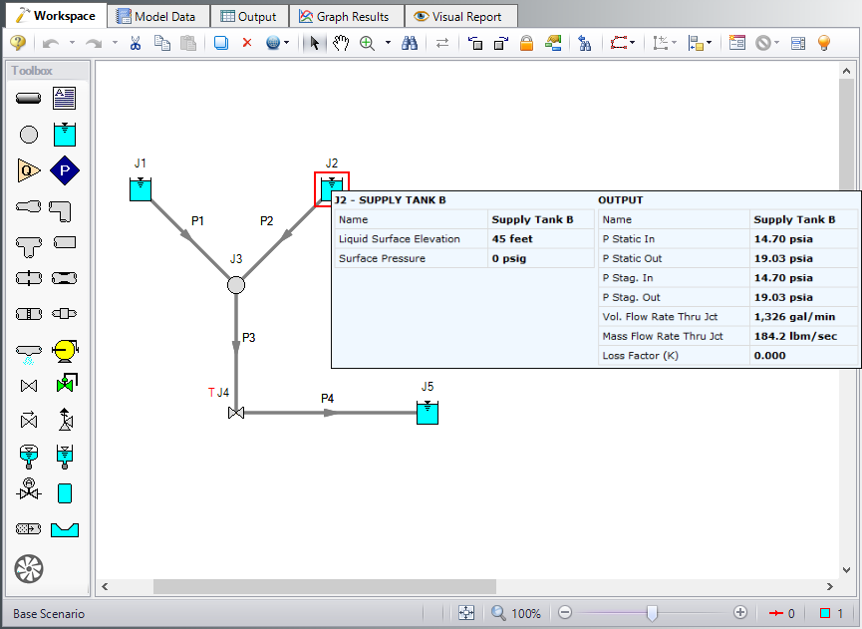Select the pump junction tool in Toolbox

[65, 350]
